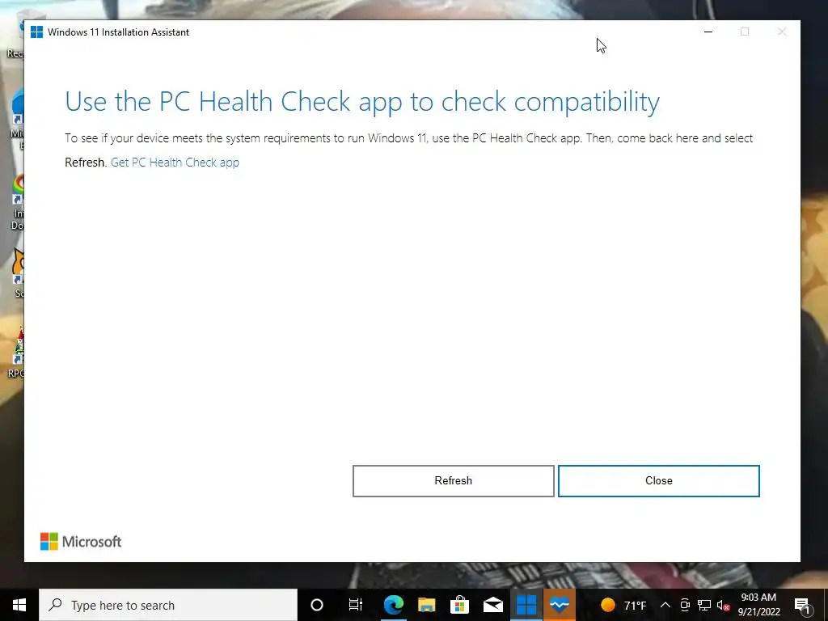Open the notification center icon
This screenshot has width=828, height=621.
tap(802, 606)
